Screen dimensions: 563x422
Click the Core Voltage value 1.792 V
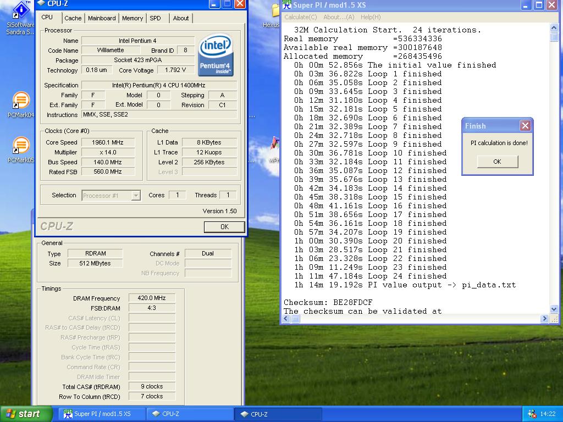tap(175, 70)
